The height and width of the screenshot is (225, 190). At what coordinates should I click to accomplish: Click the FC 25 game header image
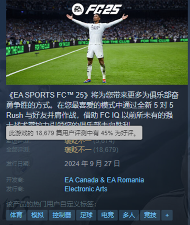click(x=97, y=42)
